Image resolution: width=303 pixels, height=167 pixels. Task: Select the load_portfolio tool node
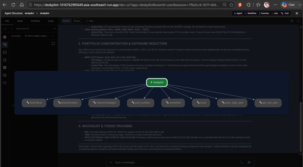tap(141, 103)
